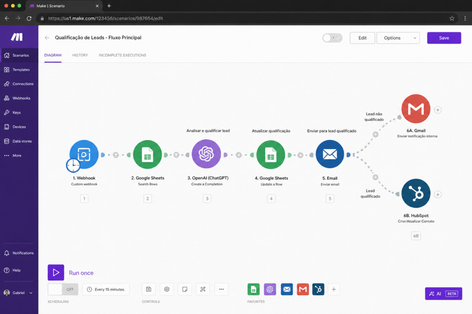Add a new favorite app
Image resolution: width=472 pixels, height=314 pixels.
click(x=334, y=289)
